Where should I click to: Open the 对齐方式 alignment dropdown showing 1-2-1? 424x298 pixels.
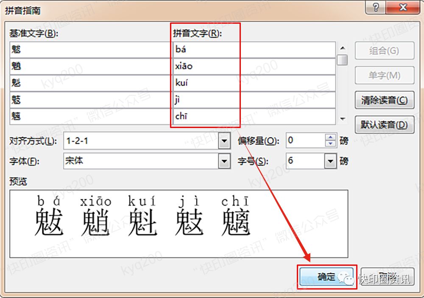[x=224, y=140]
